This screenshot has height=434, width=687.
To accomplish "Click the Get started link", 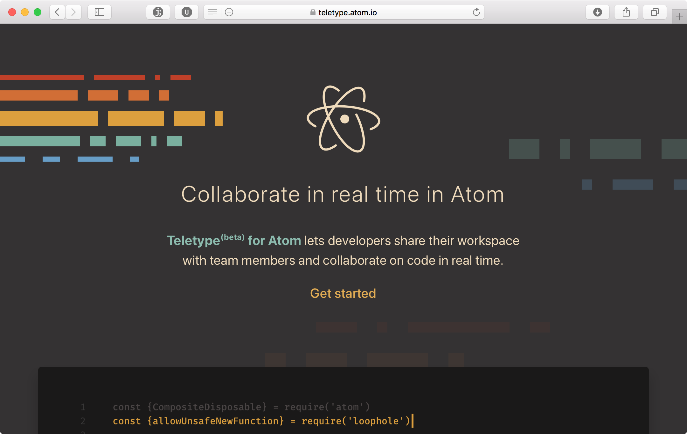I will (343, 293).
